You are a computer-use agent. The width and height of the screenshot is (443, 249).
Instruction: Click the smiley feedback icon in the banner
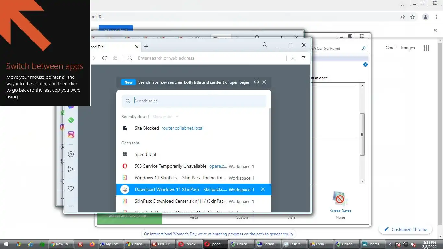[x=257, y=82]
